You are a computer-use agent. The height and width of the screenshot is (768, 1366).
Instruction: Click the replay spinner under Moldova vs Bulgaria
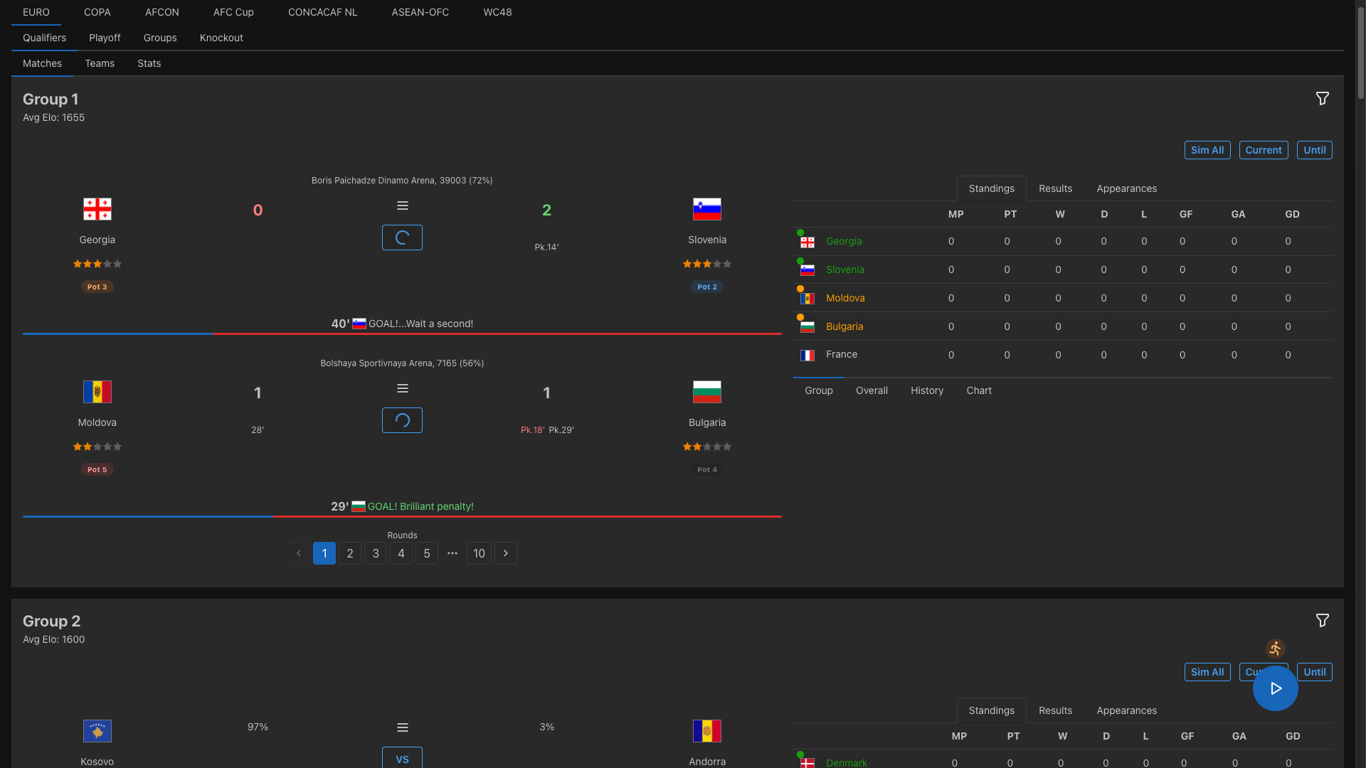[x=402, y=420]
